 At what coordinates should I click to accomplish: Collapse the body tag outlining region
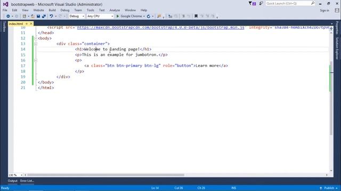pyautogui.click(x=36, y=38)
